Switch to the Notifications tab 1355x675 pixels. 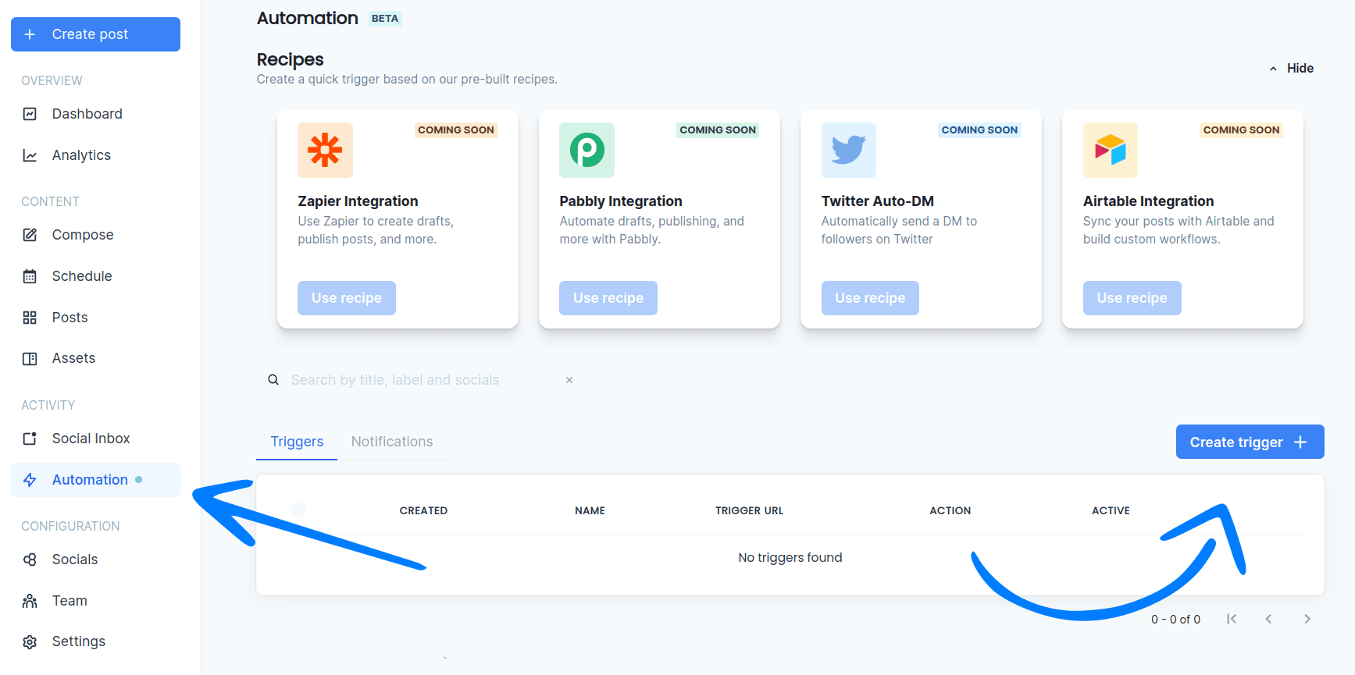tap(392, 442)
